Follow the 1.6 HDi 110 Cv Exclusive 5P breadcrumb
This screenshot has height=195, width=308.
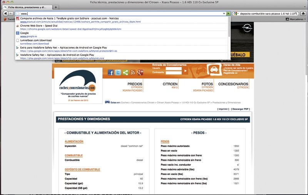[x=196, y=103]
